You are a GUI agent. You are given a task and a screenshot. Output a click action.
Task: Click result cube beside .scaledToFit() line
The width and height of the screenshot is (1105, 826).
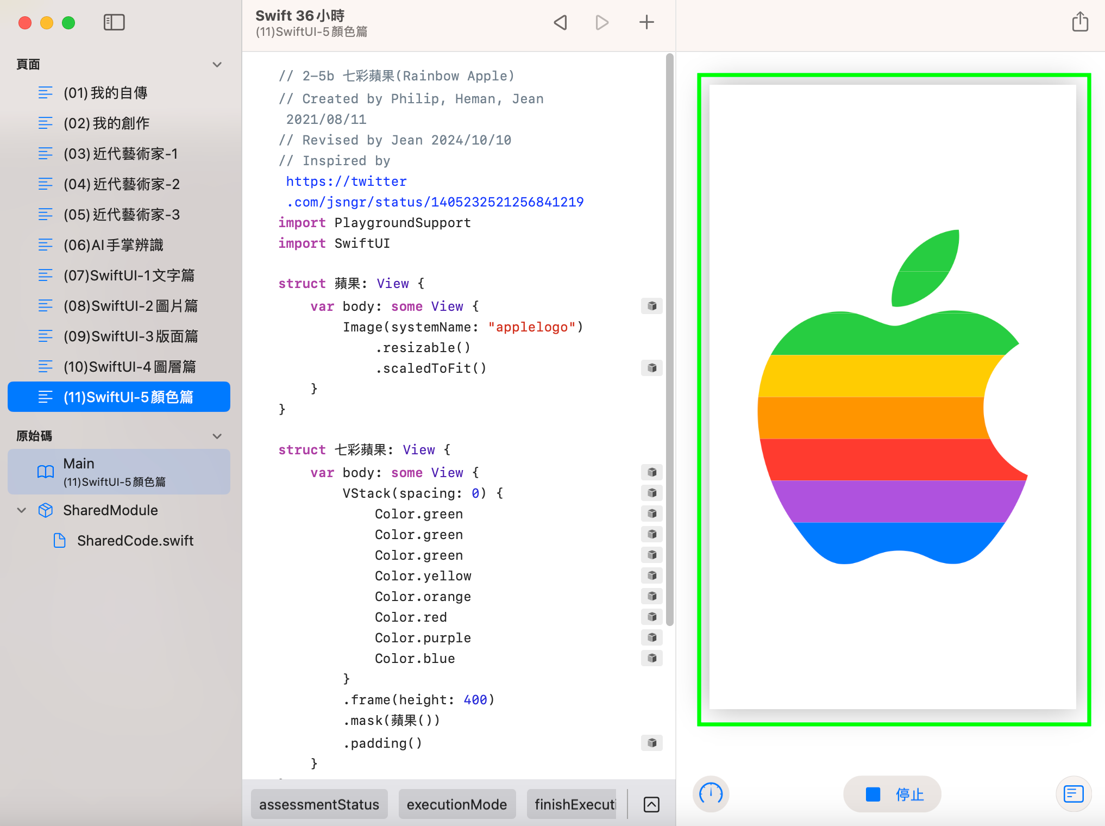pos(652,368)
